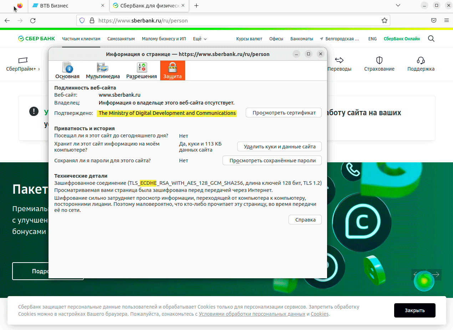This screenshot has width=453, height=330.
Task: Open the Самозанятым section
Action: pyautogui.click(x=121, y=39)
